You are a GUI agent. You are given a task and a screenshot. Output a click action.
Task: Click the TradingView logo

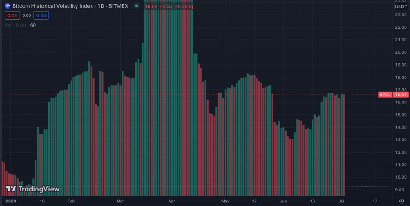32,189
